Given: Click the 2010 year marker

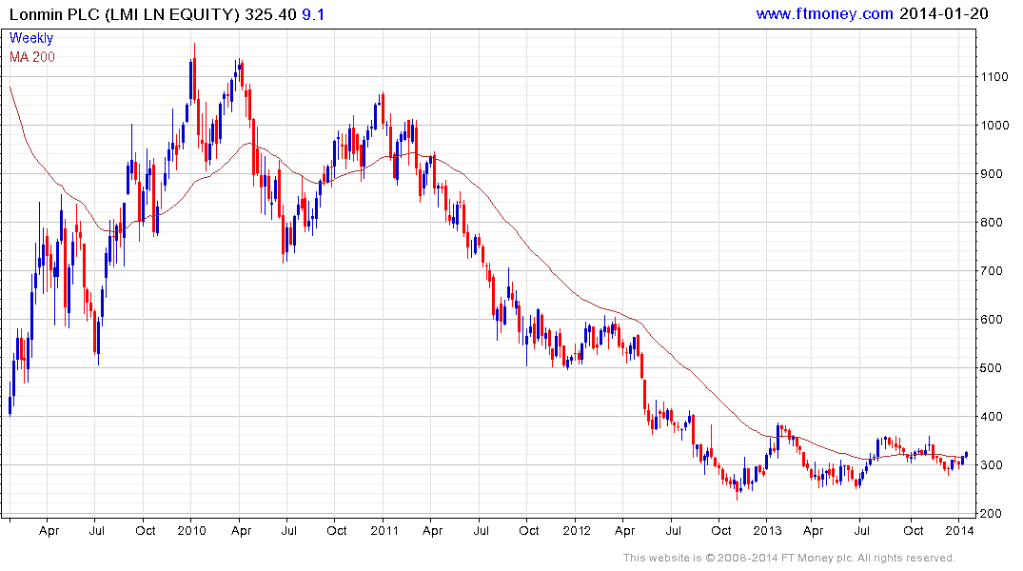Looking at the screenshot, I should (x=191, y=530).
